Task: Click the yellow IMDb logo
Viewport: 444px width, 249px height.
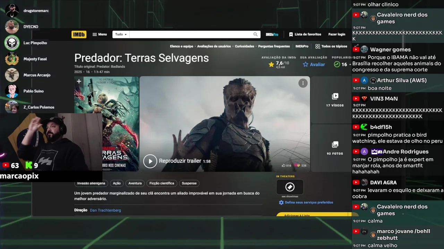Action: 79,35
